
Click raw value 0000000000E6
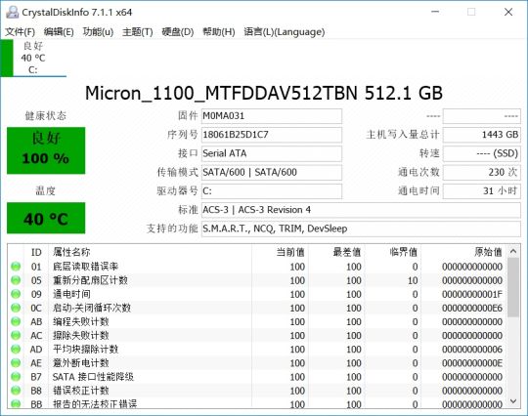(x=472, y=309)
